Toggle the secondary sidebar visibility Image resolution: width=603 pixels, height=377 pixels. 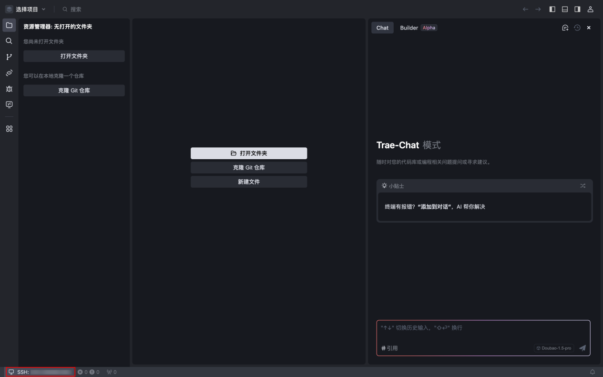577,9
